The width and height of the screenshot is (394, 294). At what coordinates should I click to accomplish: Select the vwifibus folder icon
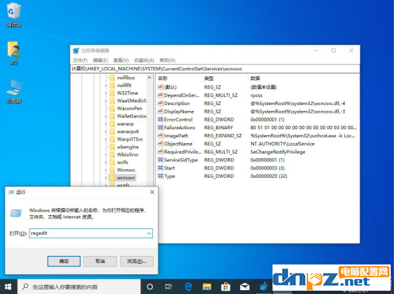click(112, 77)
